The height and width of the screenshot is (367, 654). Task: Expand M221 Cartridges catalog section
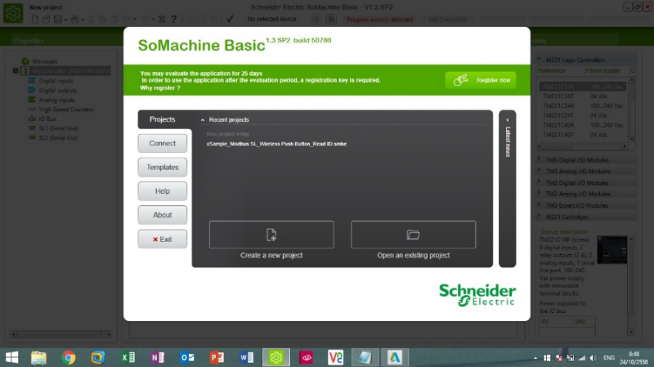pos(539,216)
